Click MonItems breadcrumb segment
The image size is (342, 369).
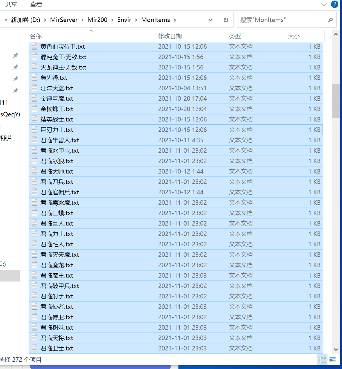155,20
